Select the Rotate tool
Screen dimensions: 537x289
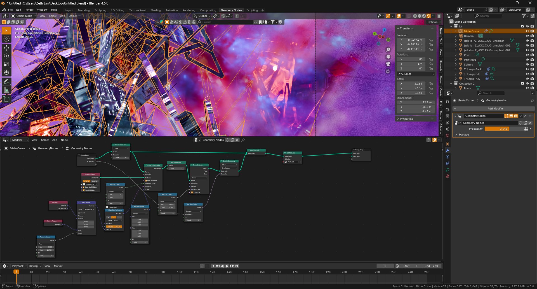pyautogui.click(x=6, y=56)
